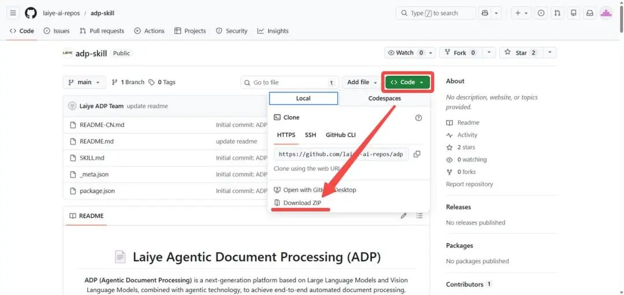The height and width of the screenshot is (295, 624).
Task: Open pull requests icon in header
Action: point(557,13)
